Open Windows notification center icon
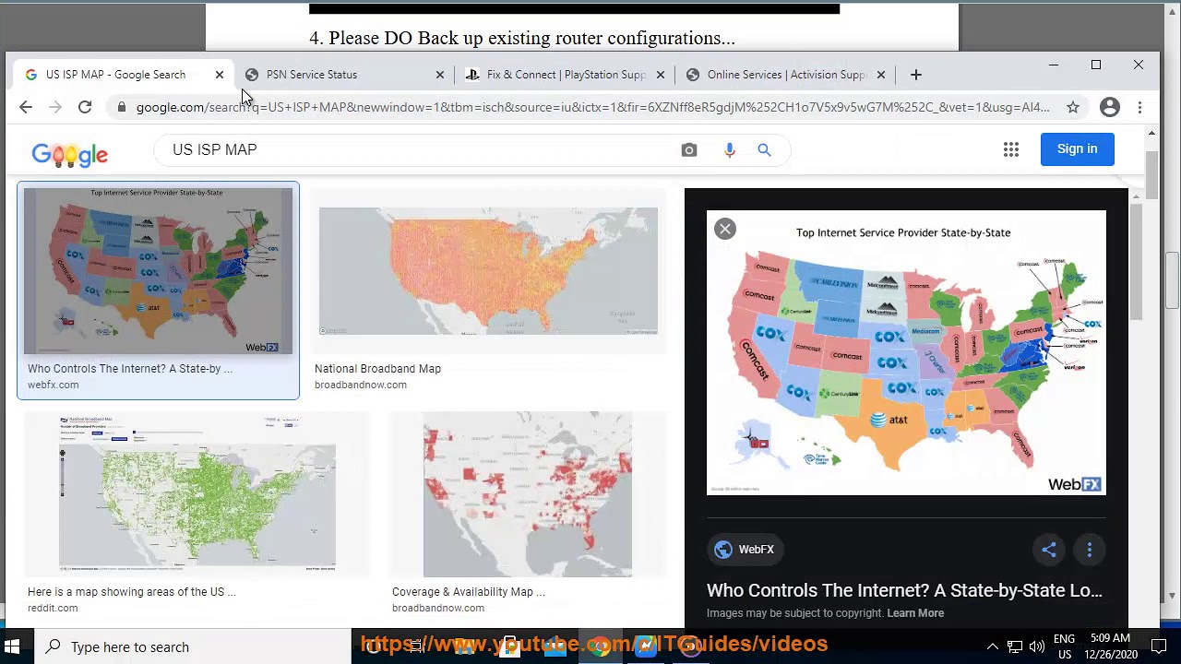 click(1159, 646)
